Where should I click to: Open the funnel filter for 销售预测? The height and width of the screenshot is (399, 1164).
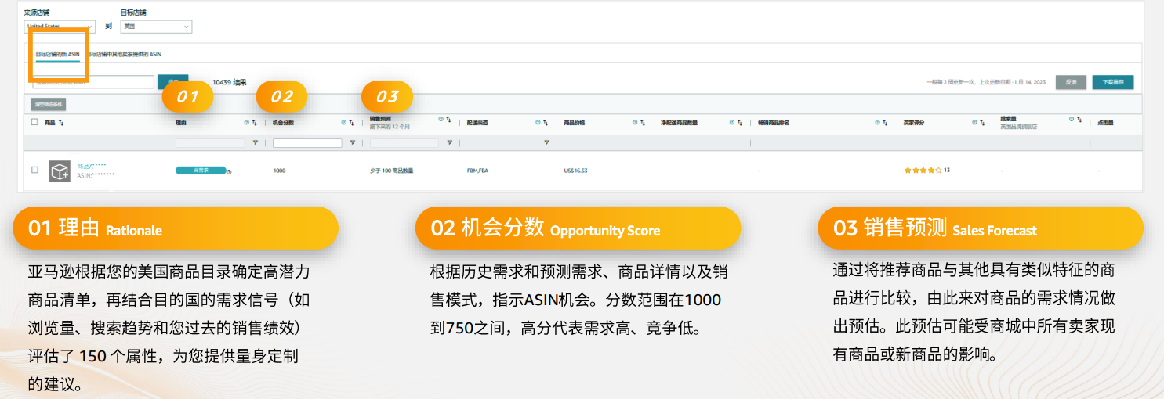pos(449,143)
